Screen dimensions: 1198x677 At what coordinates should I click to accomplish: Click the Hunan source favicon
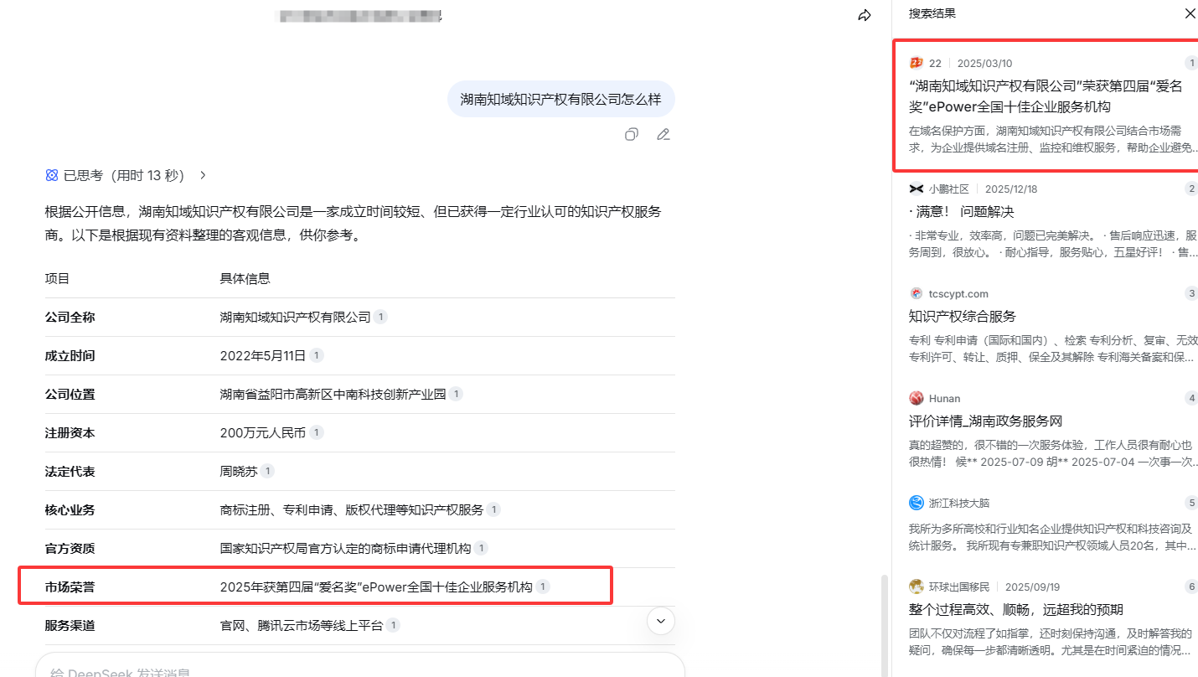(x=916, y=398)
